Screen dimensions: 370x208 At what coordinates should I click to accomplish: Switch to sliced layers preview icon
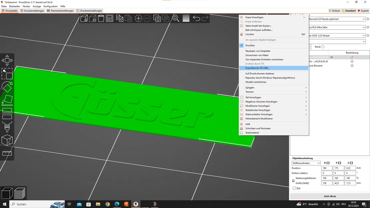pos(20,193)
